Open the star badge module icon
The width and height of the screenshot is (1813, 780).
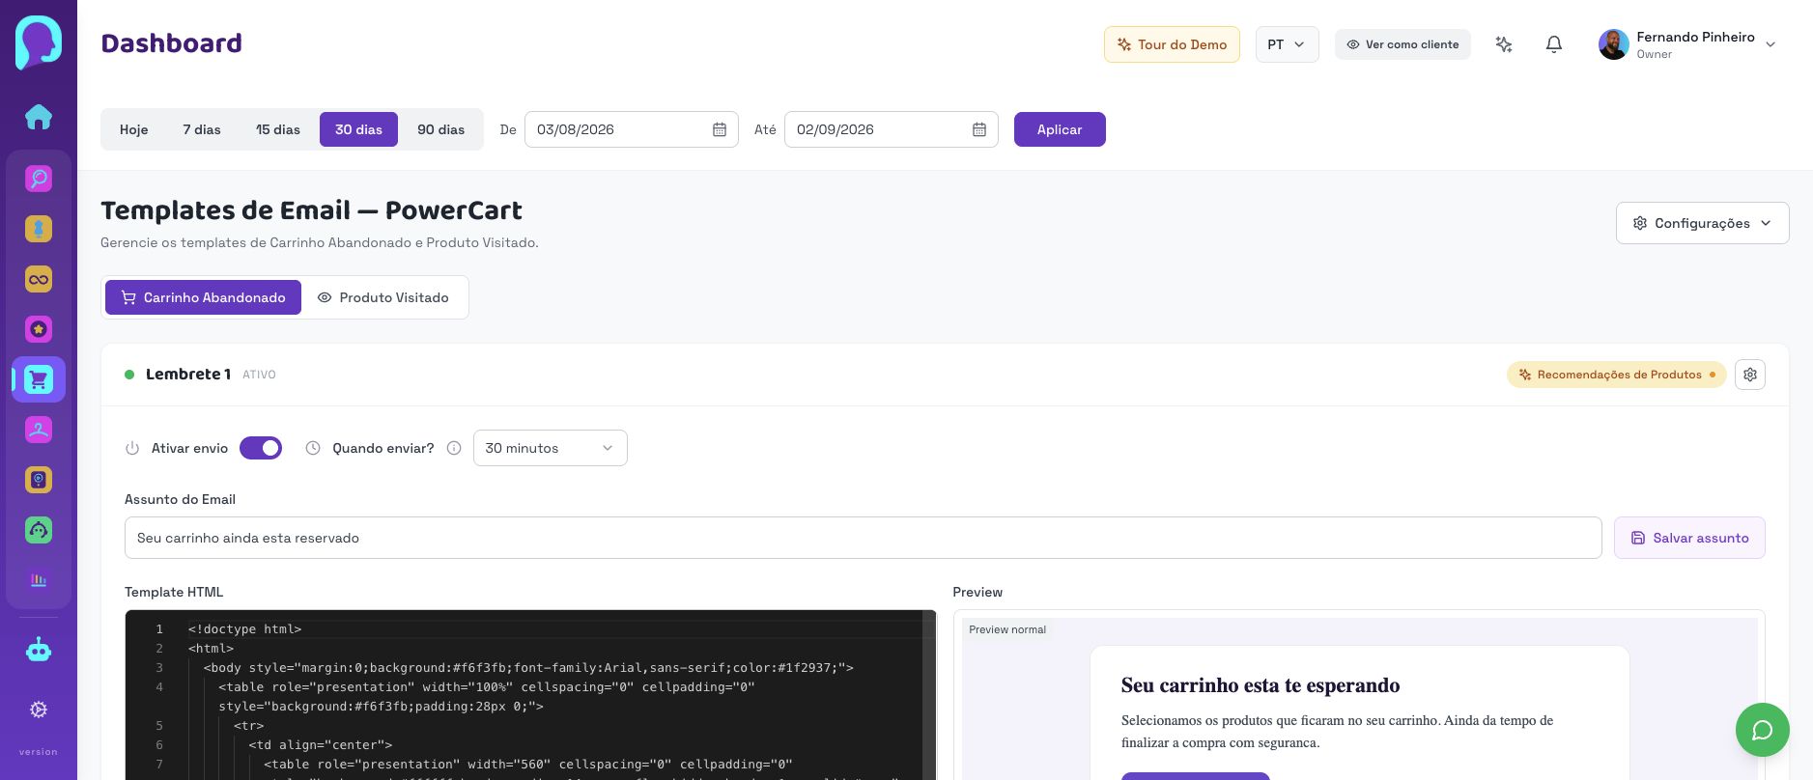point(39,329)
